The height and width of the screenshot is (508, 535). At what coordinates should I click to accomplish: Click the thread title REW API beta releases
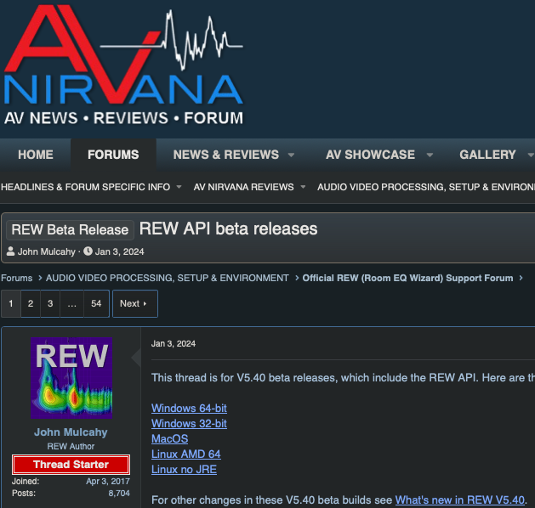pyautogui.click(x=228, y=229)
